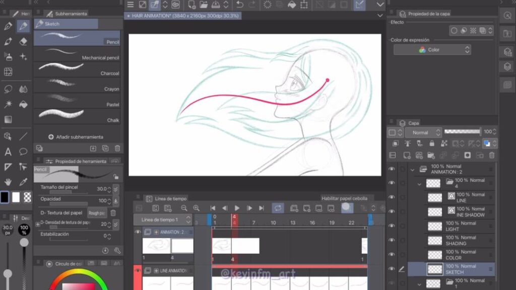
Task: Select the Sketch subtool group tab
Action: 66,24
